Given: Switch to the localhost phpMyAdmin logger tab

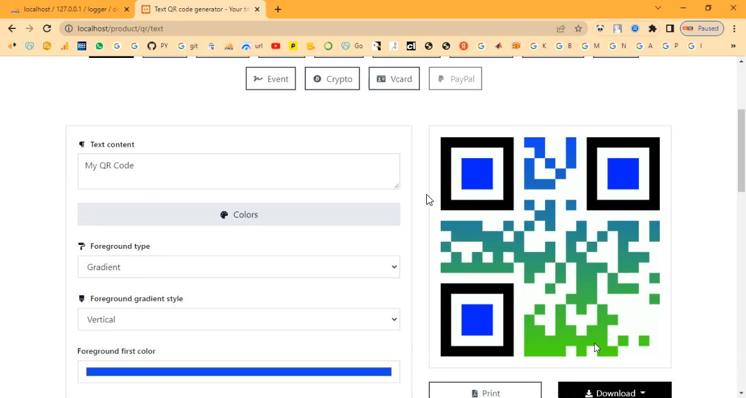Looking at the screenshot, I should [71, 9].
